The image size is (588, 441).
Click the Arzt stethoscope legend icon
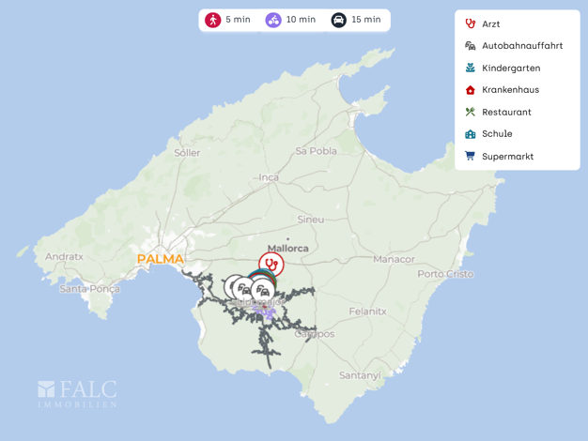[471, 23]
